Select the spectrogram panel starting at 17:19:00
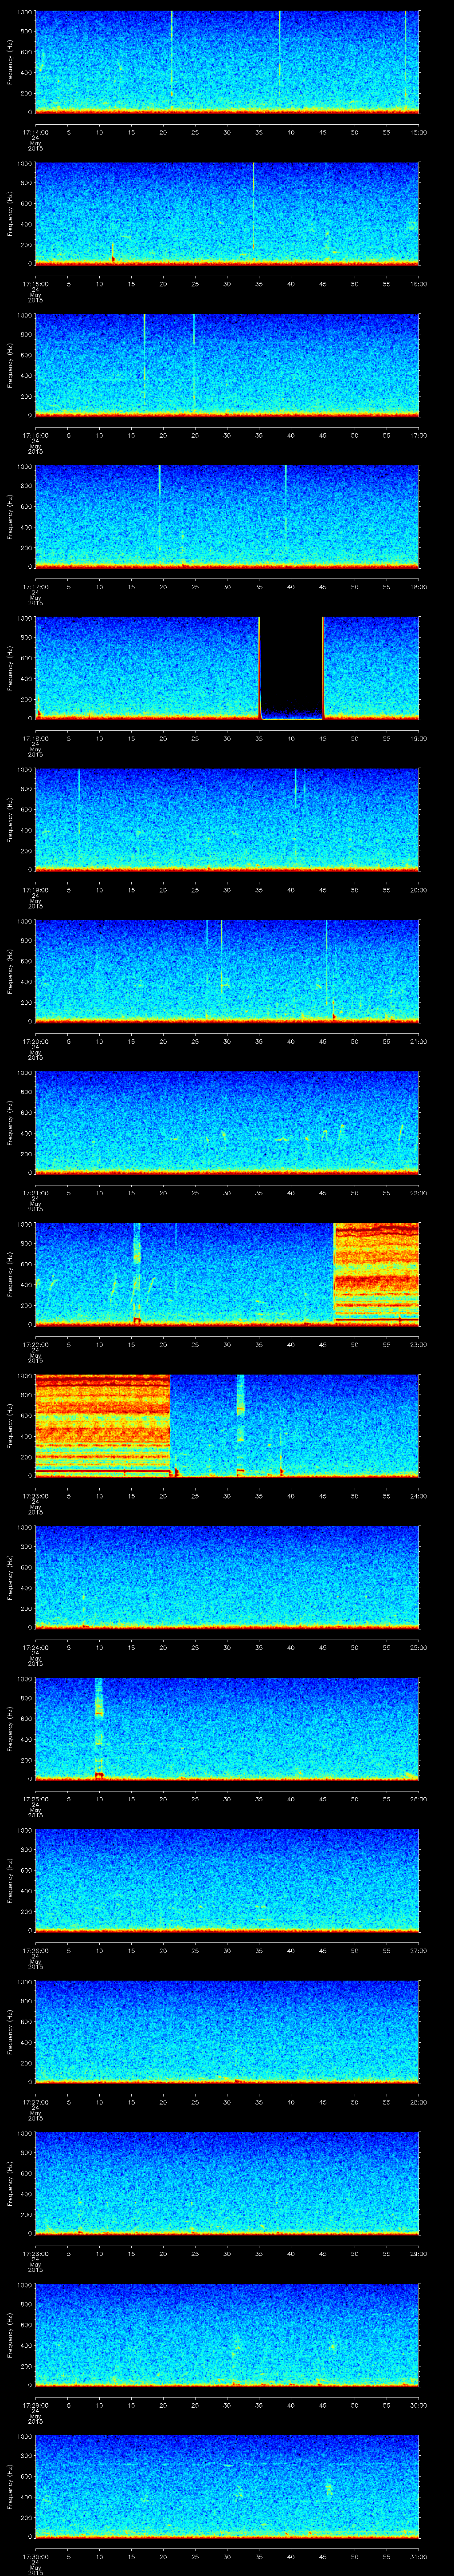Image resolution: width=454 pixels, height=2576 pixels. tap(227, 819)
